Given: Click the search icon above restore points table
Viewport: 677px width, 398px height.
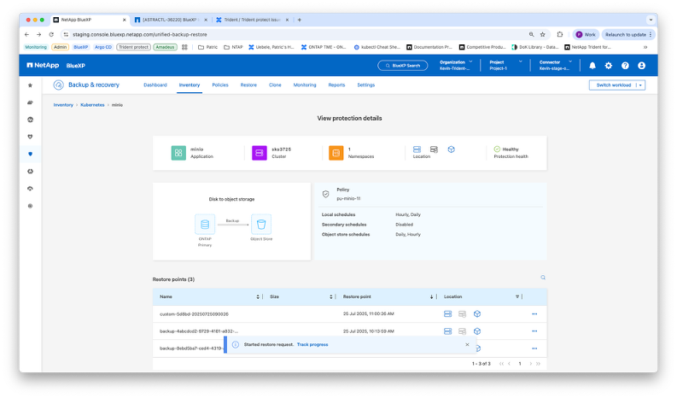Looking at the screenshot, I should pos(543,278).
